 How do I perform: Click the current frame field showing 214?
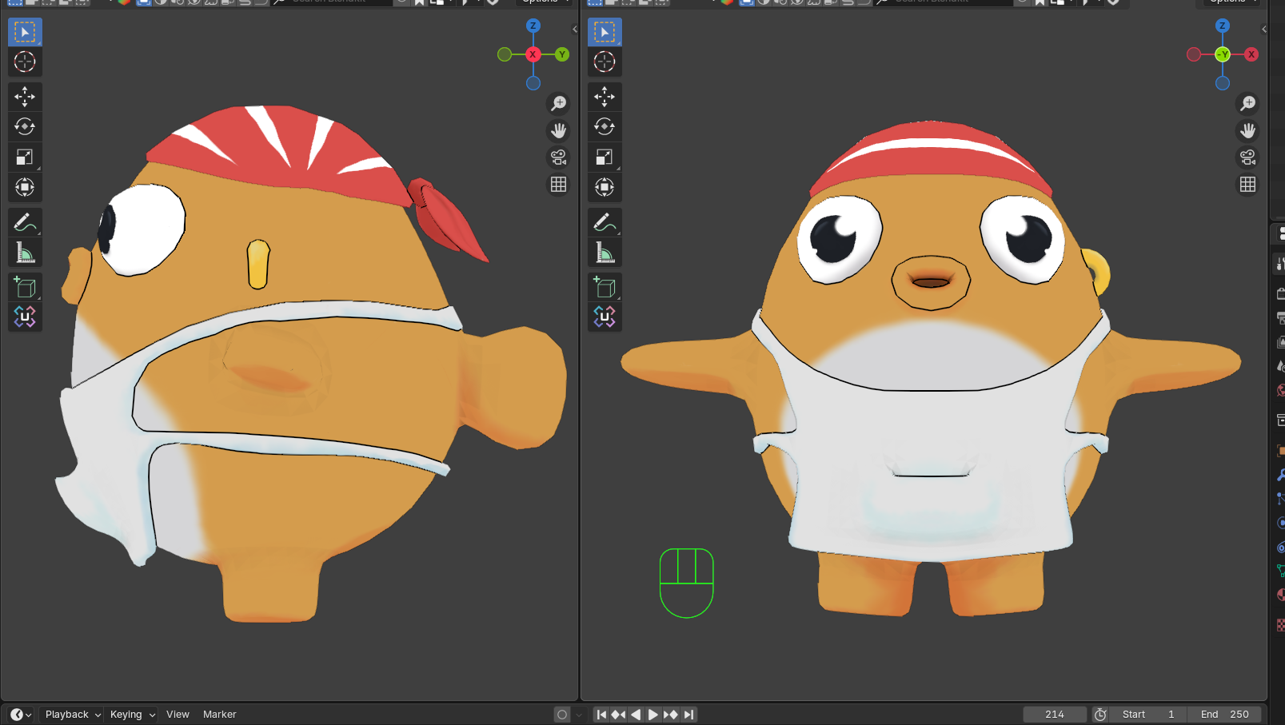coord(1055,715)
